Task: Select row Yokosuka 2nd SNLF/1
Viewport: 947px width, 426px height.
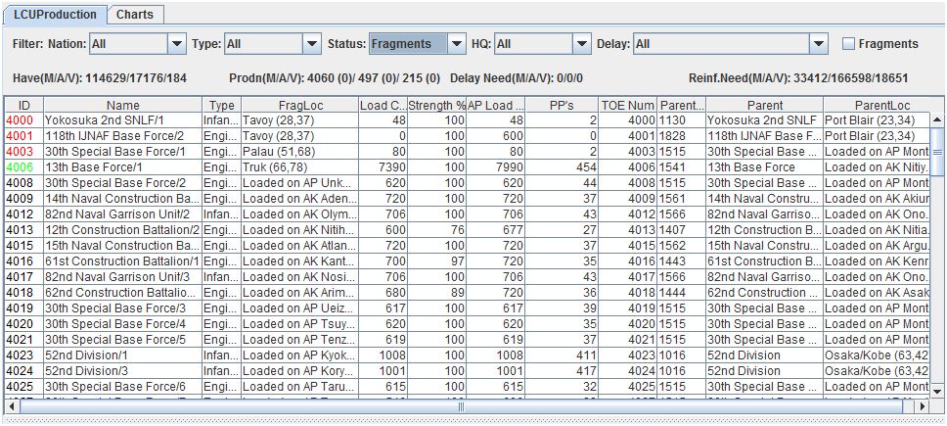Action: (x=467, y=120)
